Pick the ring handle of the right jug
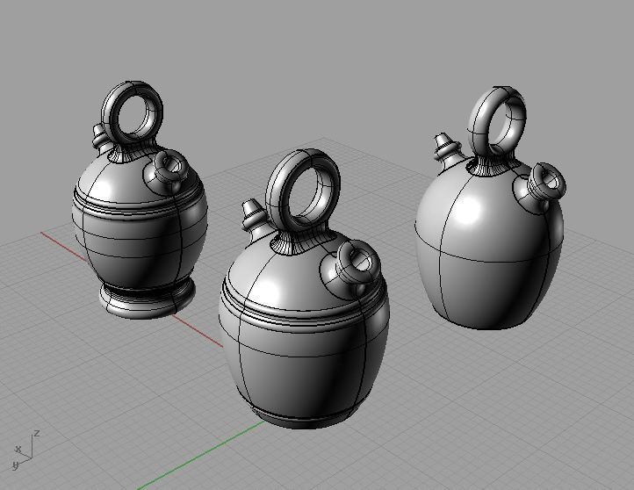Image resolution: width=634 pixels, height=490 pixels. tap(497, 123)
